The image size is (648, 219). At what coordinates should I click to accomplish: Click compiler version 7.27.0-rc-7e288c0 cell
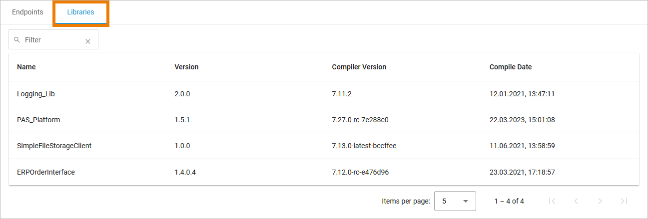point(360,120)
